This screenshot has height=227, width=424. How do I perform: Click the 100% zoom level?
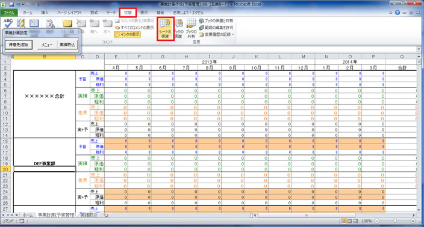pyautogui.click(x=366, y=221)
